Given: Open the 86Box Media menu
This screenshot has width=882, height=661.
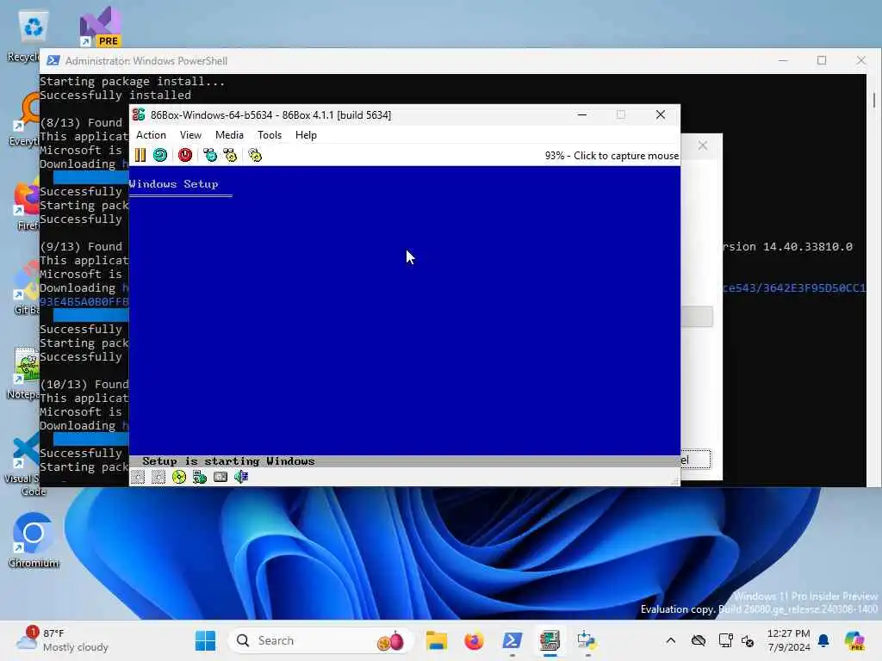Looking at the screenshot, I should coord(229,135).
